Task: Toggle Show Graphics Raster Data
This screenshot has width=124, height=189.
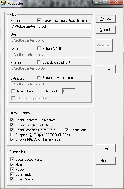Action: [x=12, y=130]
